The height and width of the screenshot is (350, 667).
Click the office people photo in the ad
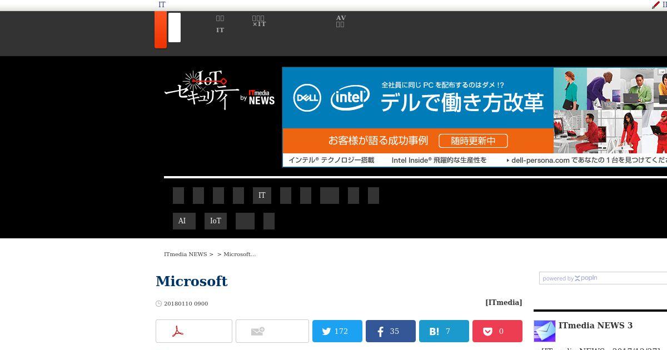pyautogui.click(x=610, y=111)
